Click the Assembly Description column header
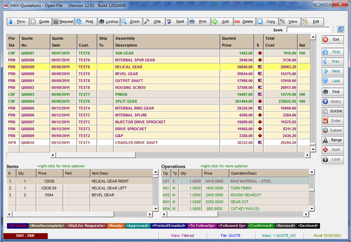The image size is (351, 242). tap(167, 42)
